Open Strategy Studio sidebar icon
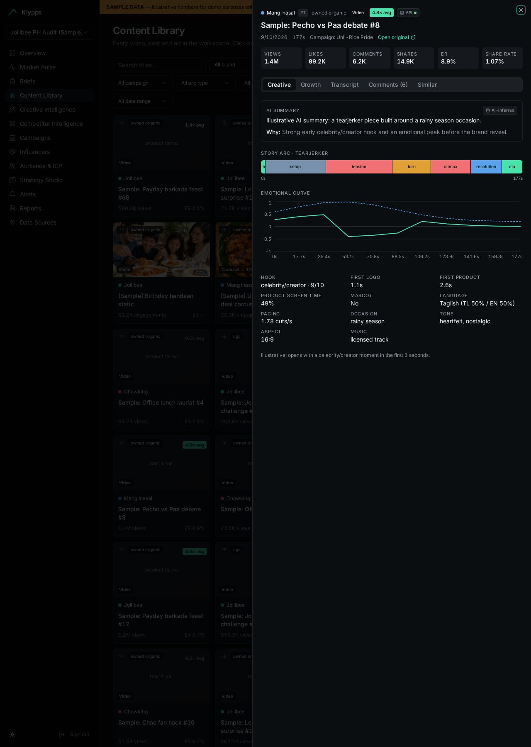Viewport: 531px width, 747px height. [12, 180]
